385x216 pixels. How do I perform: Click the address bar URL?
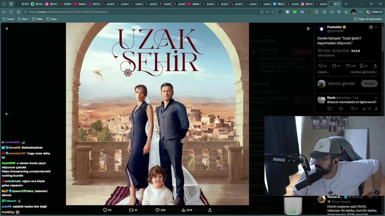[69, 12]
